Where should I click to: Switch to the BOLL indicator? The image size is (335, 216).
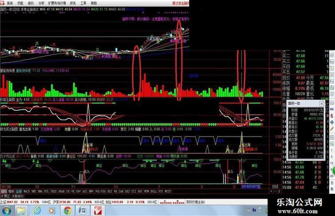(154, 192)
